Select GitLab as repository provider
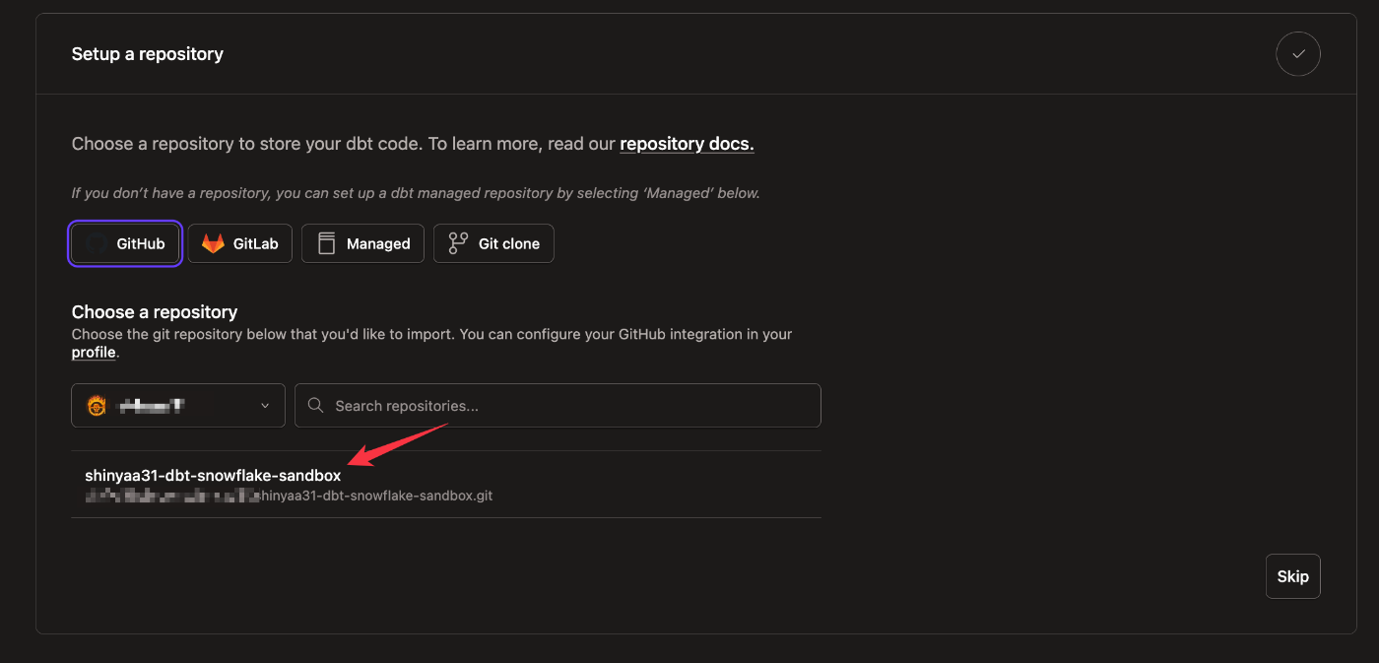Viewport: 1379px width, 663px height. click(239, 243)
